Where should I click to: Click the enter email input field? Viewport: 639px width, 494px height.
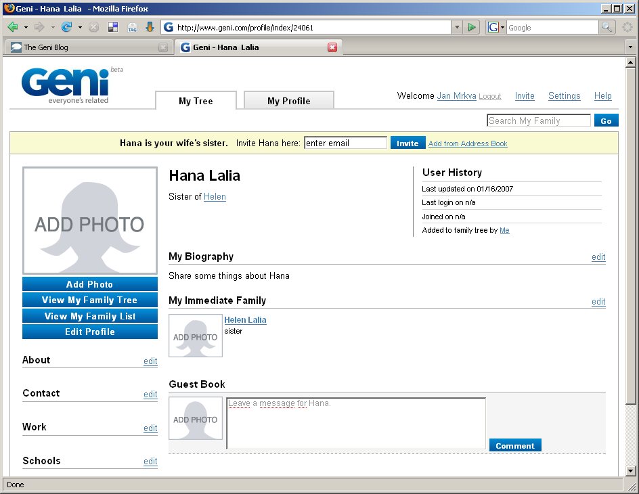pos(346,143)
